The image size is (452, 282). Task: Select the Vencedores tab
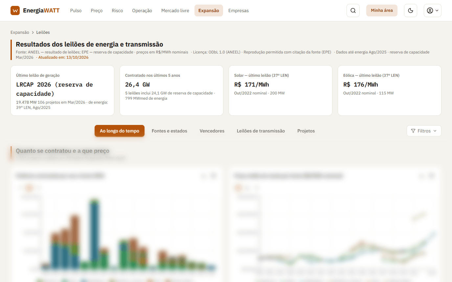click(x=212, y=131)
